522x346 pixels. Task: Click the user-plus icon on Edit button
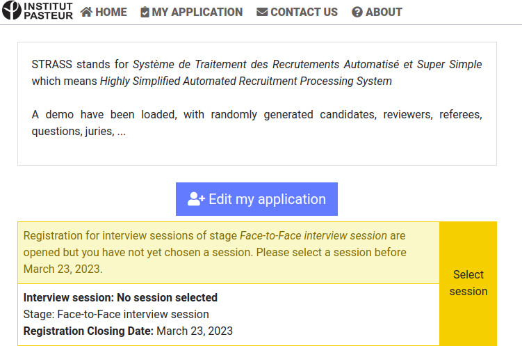coord(196,199)
